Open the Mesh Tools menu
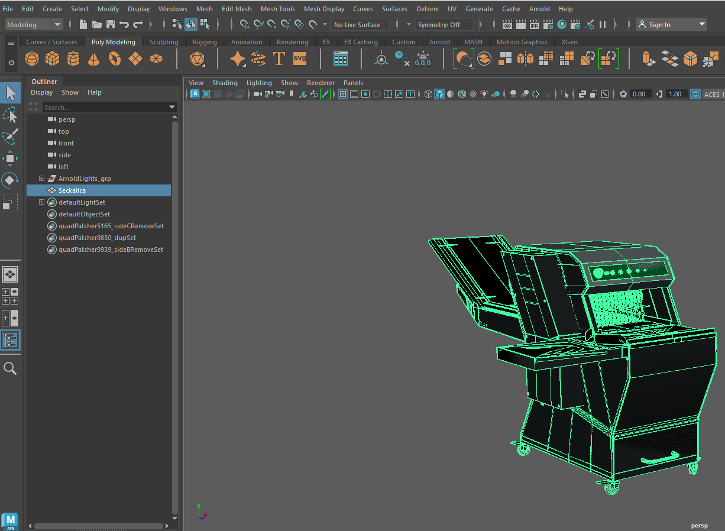725x531 pixels. click(x=277, y=9)
